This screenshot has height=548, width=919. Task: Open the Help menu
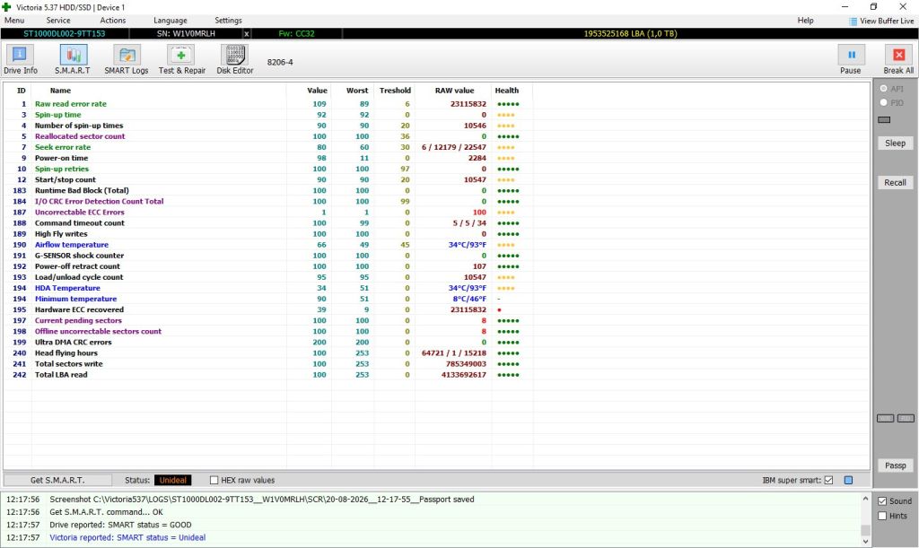click(x=805, y=21)
